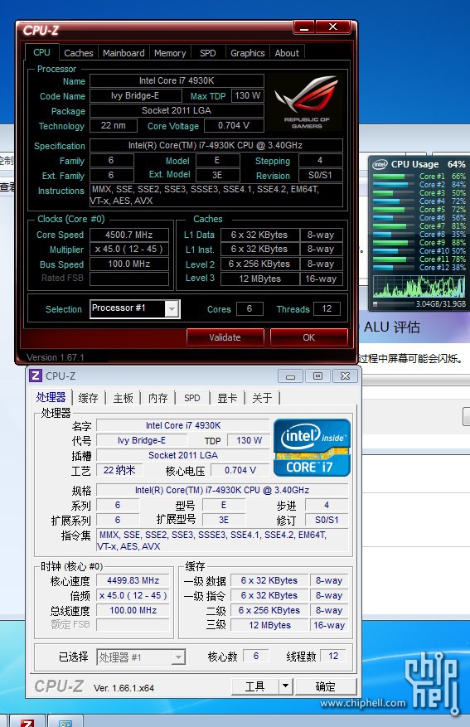The height and width of the screenshot is (727, 470).
Task: Click the CPU usage history graph
Action: coord(419,286)
